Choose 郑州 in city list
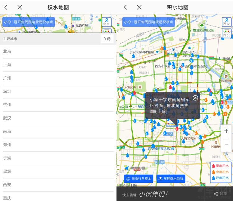The image size is (233, 201). coord(58,145)
